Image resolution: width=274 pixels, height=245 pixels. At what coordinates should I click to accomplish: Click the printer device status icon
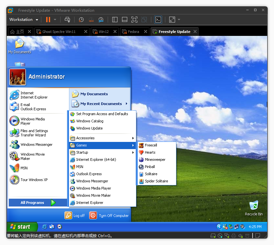coord(234,236)
